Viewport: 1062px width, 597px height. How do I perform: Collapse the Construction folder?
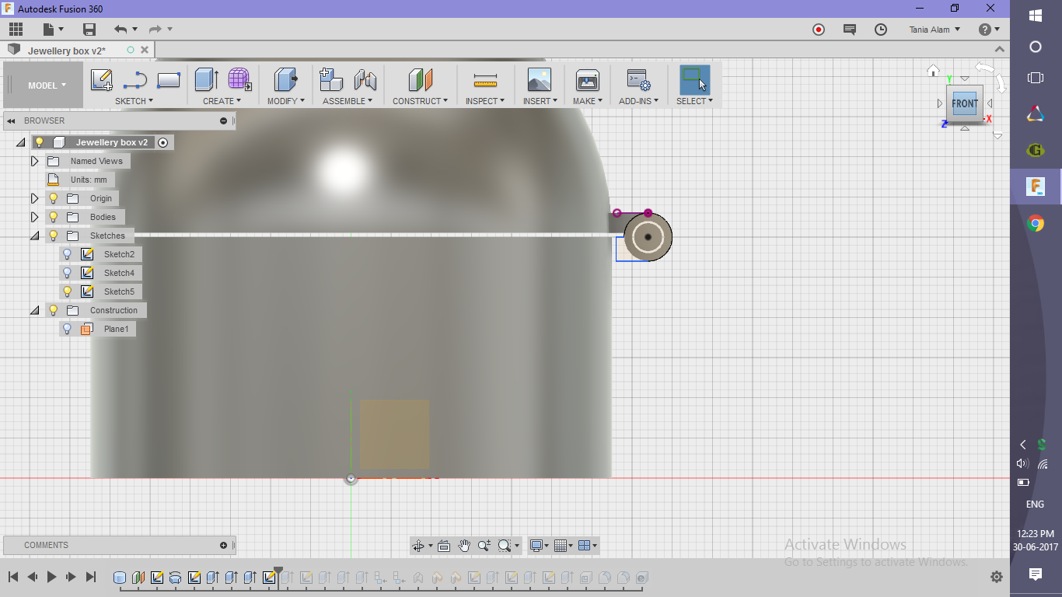34,310
